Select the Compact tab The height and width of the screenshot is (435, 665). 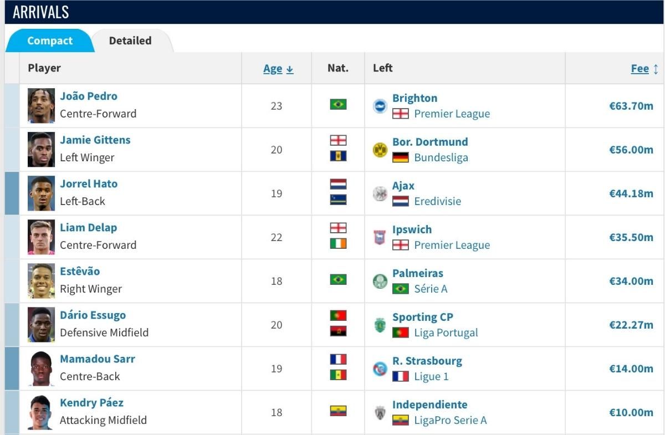pyautogui.click(x=50, y=40)
